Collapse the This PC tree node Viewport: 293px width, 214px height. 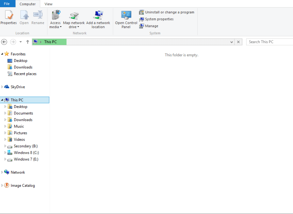tap(2, 100)
